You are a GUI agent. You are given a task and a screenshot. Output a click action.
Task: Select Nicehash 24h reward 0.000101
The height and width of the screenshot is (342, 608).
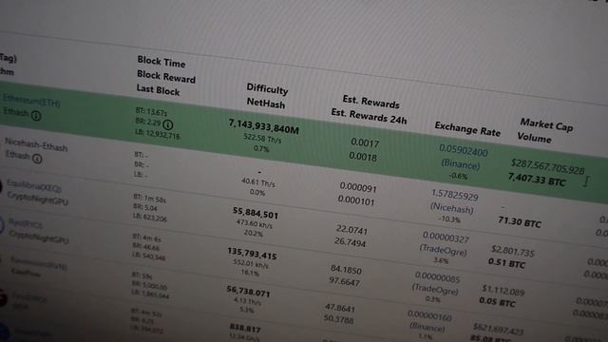tap(356, 200)
